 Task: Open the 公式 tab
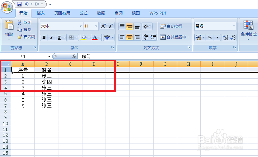(x=83, y=13)
